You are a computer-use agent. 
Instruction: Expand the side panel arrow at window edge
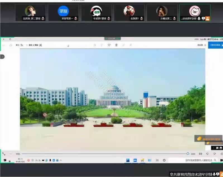pos(2,57)
